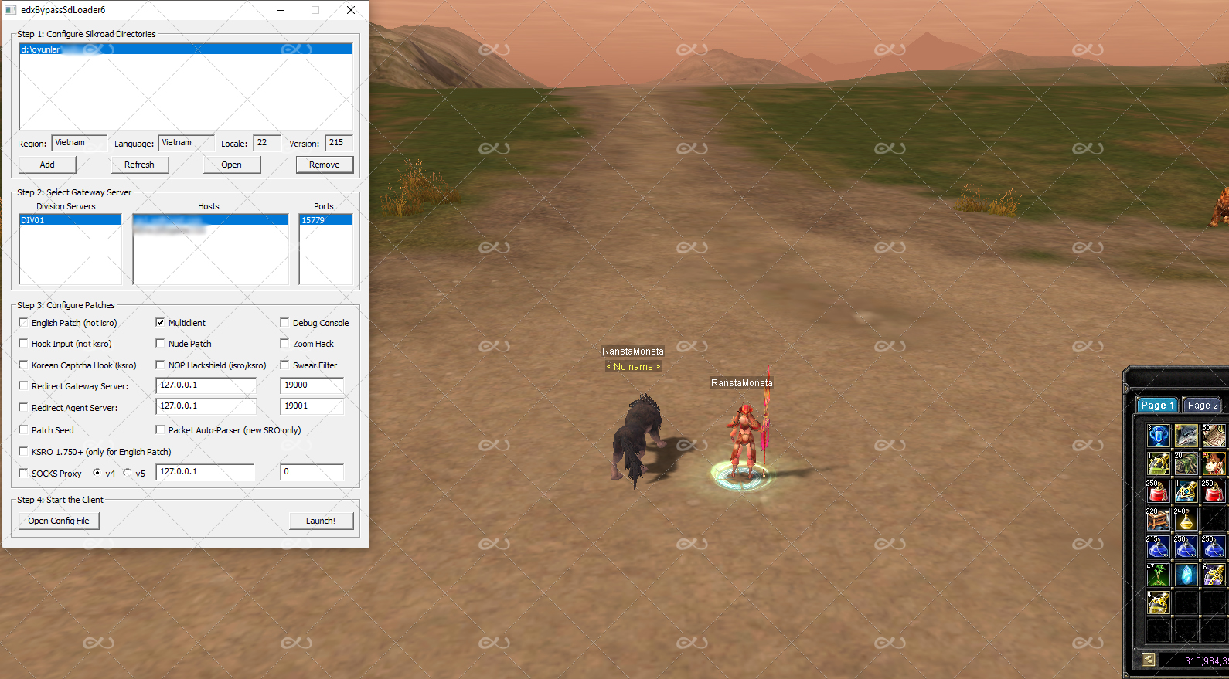Check KSRO 1.750+ English Patch option
The height and width of the screenshot is (679, 1229).
(x=23, y=451)
